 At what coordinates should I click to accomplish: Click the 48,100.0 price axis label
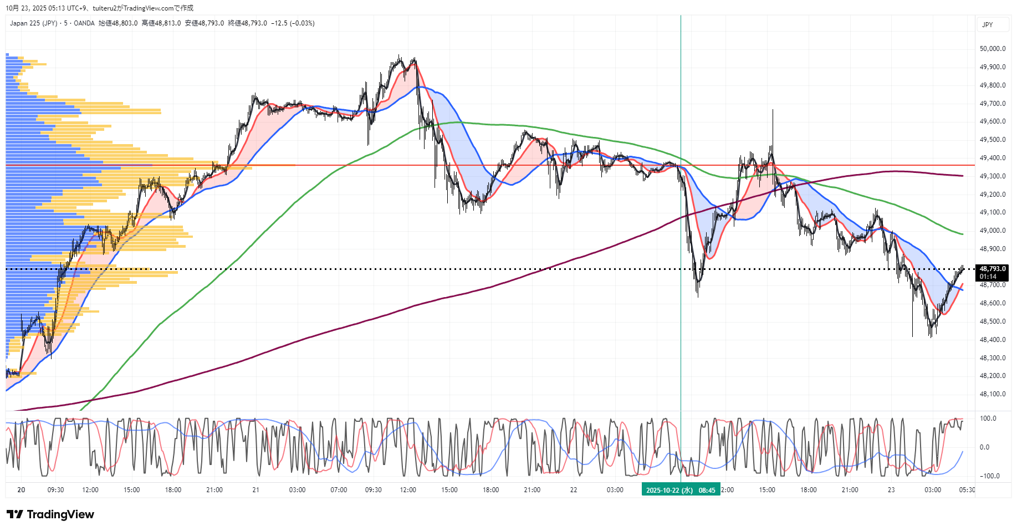(992, 394)
